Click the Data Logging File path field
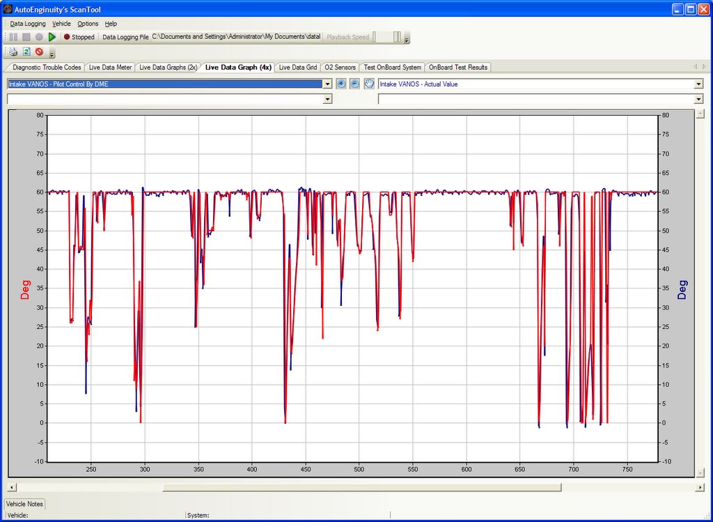Image resolution: width=713 pixels, height=522 pixels. tap(236, 36)
